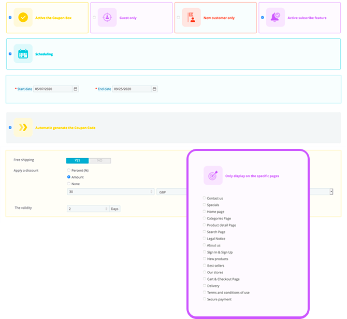
Task: Click the Scheduling calendar icon
Action: pos(23,53)
